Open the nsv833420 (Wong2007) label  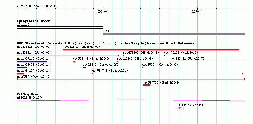point(34,53)
